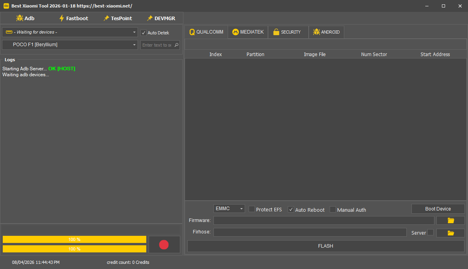Click the search magnifier icon
The image size is (468, 269).
coord(176,45)
